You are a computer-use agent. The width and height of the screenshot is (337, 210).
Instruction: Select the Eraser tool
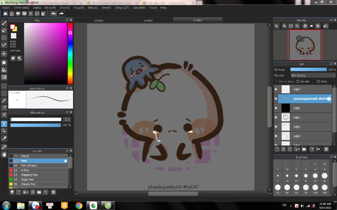tap(4, 30)
